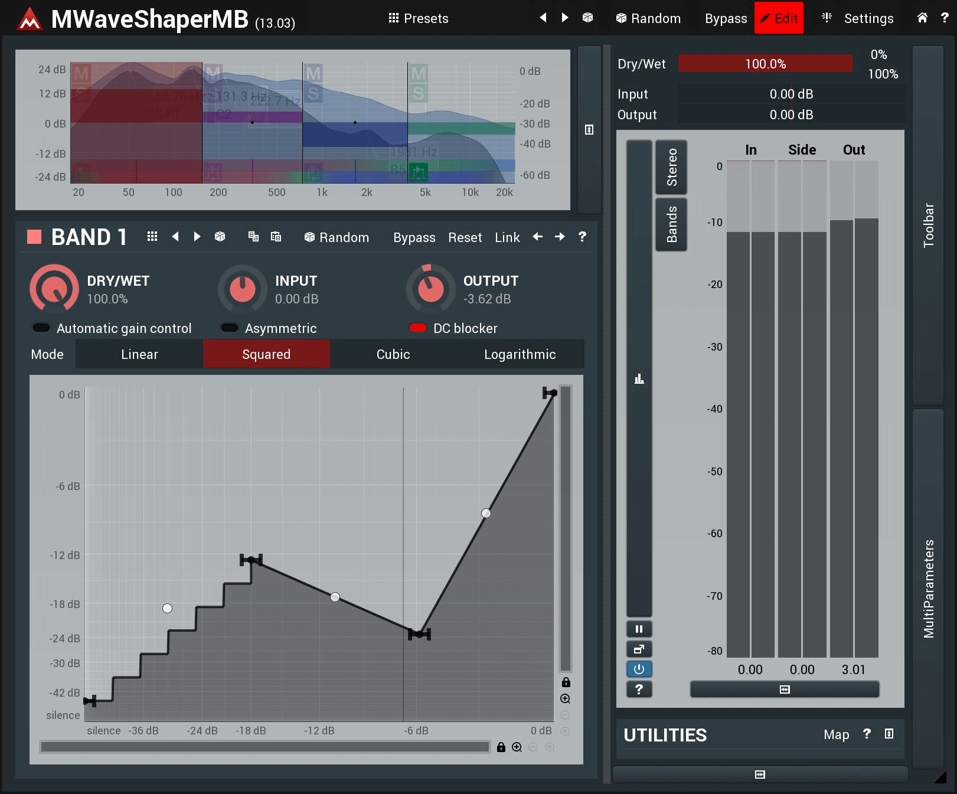Set Dry/Wet to 0% preset
This screenshot has width=957, height=794.
click(x=878, y=54)
